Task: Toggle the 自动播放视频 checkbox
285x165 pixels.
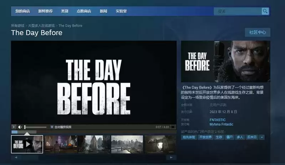Action: 52,127
